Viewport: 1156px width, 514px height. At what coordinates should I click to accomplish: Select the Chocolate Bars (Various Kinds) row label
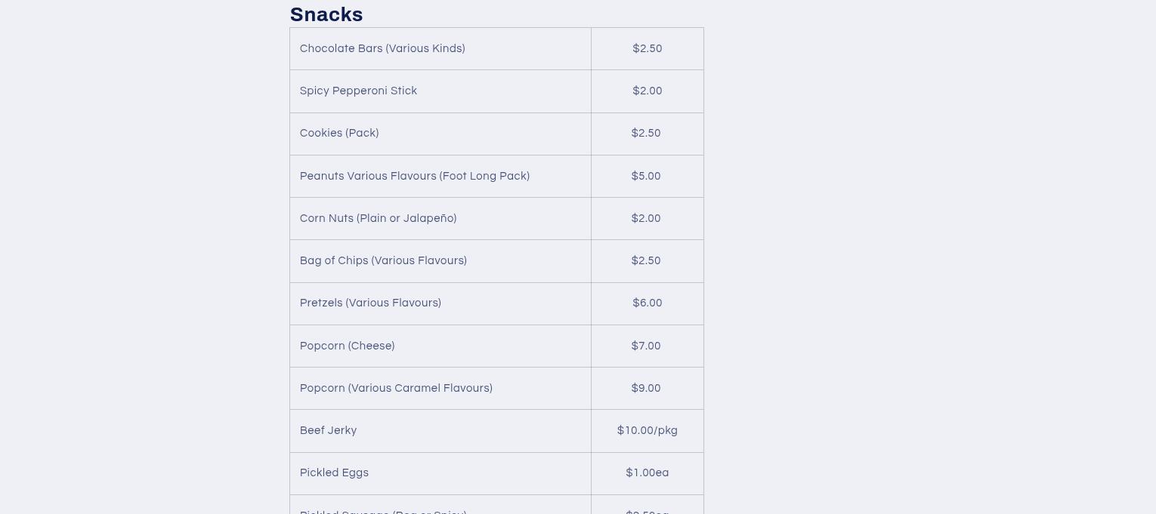point(382,48)
